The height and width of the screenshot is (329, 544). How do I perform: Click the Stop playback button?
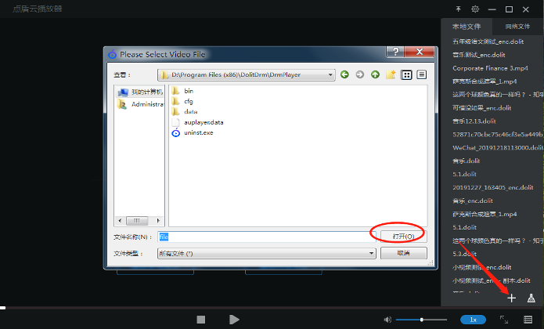[x=201, y=320]
